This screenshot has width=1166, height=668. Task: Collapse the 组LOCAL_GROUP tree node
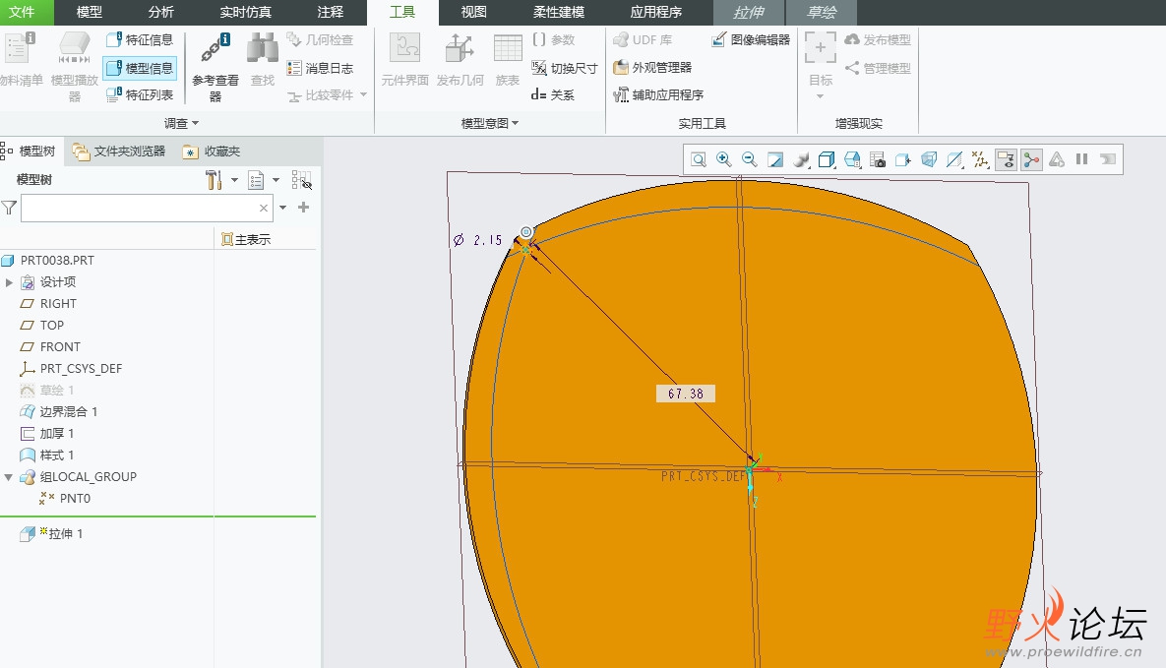[x=9, y=477]
